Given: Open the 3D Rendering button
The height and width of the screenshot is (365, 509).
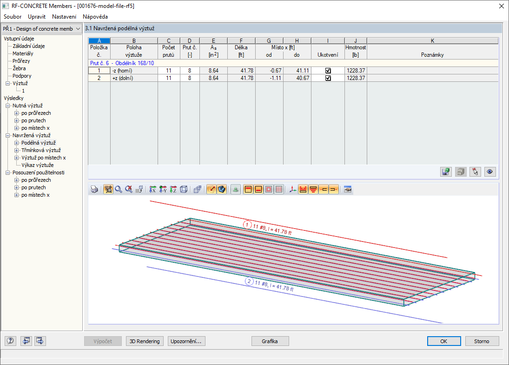Looking at the screenshot, I should (145, 341).
